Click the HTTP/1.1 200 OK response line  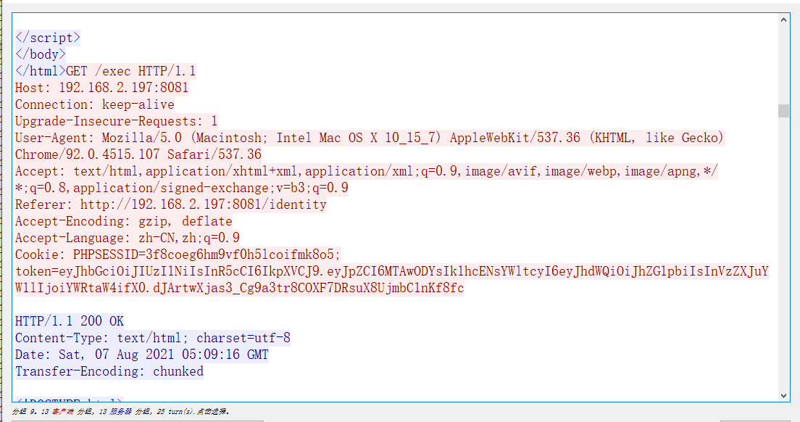70,321
